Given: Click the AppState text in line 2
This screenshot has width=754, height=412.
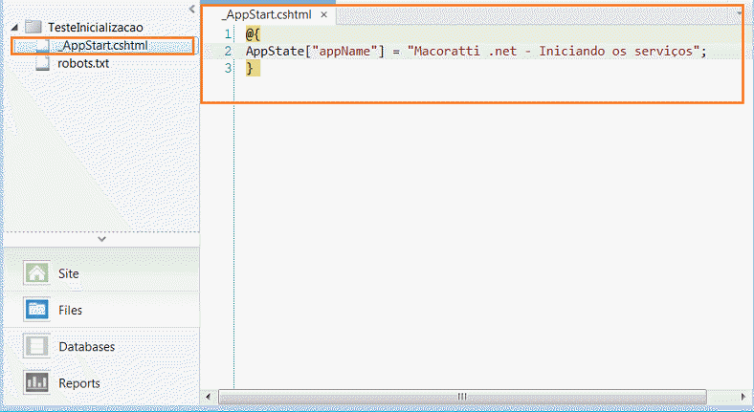Looking at the screenshot, I should 275,51.
